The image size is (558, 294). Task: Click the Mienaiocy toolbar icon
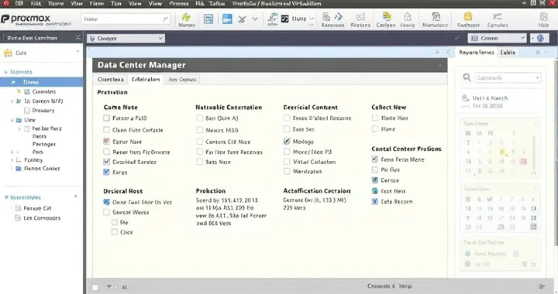point(436,17)
